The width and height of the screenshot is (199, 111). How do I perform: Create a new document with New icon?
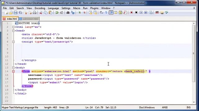[x=6, y=13]
